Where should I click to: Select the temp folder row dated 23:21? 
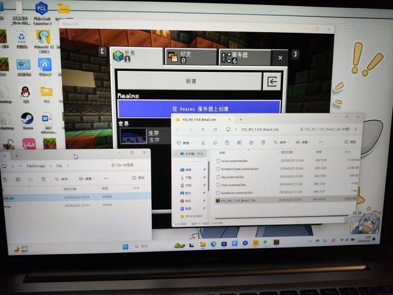[x=76, y=206]
